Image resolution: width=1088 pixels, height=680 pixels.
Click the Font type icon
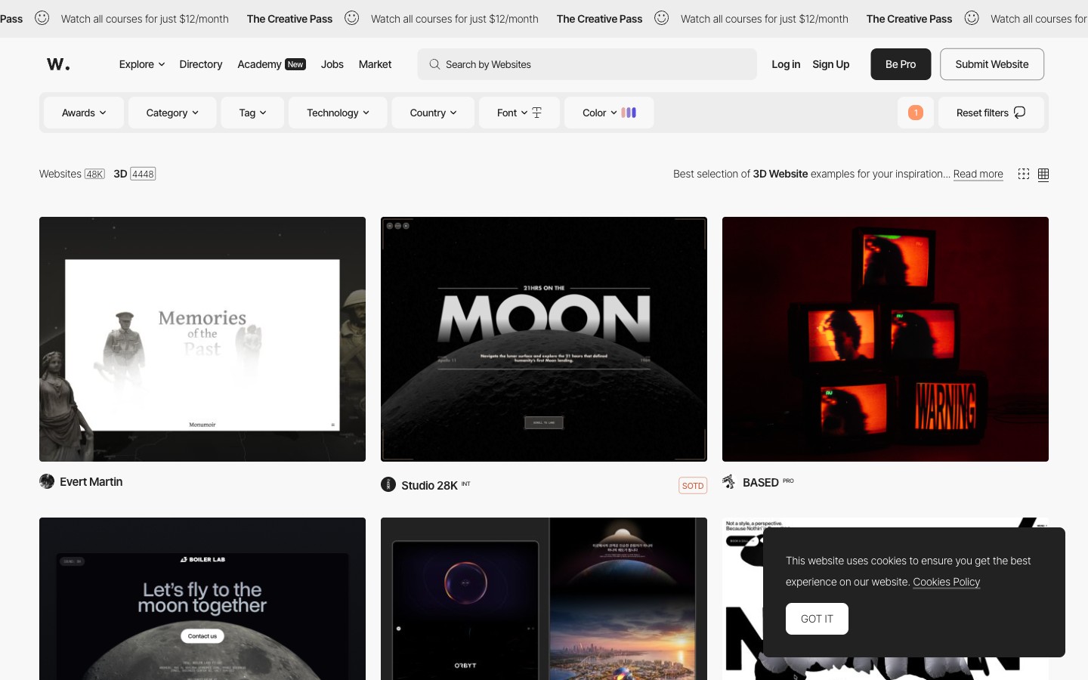537,113
